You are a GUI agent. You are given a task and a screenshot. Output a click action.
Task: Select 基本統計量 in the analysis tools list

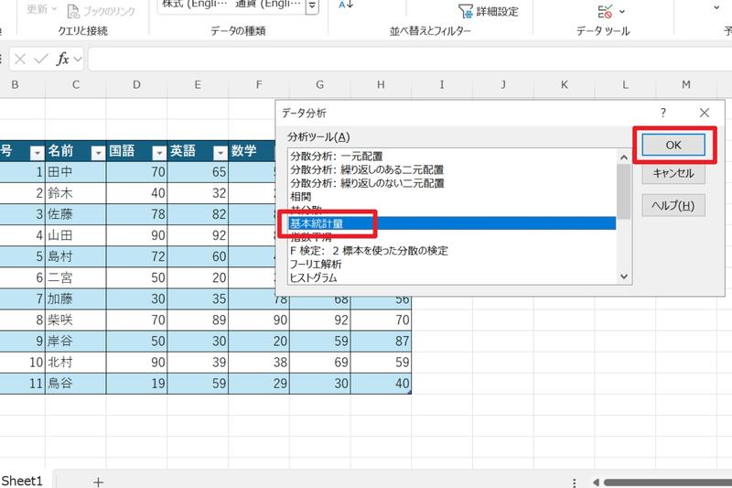tap(451, 223)
